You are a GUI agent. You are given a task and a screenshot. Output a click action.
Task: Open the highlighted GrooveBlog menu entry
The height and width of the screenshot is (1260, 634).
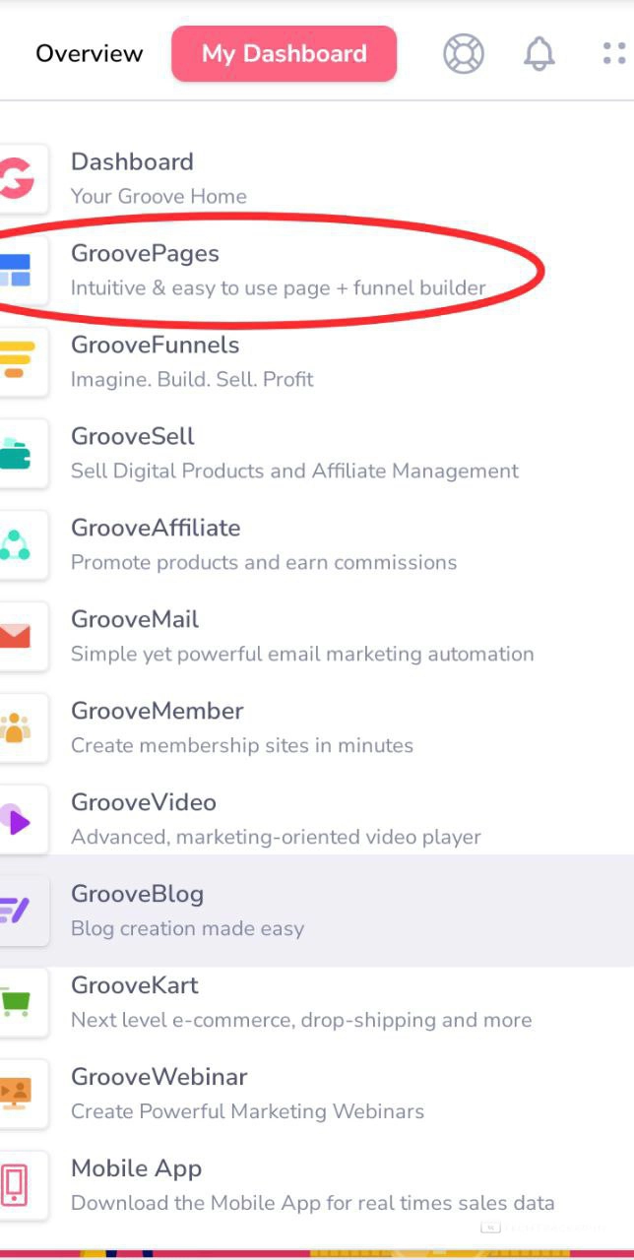click(317, 911)
